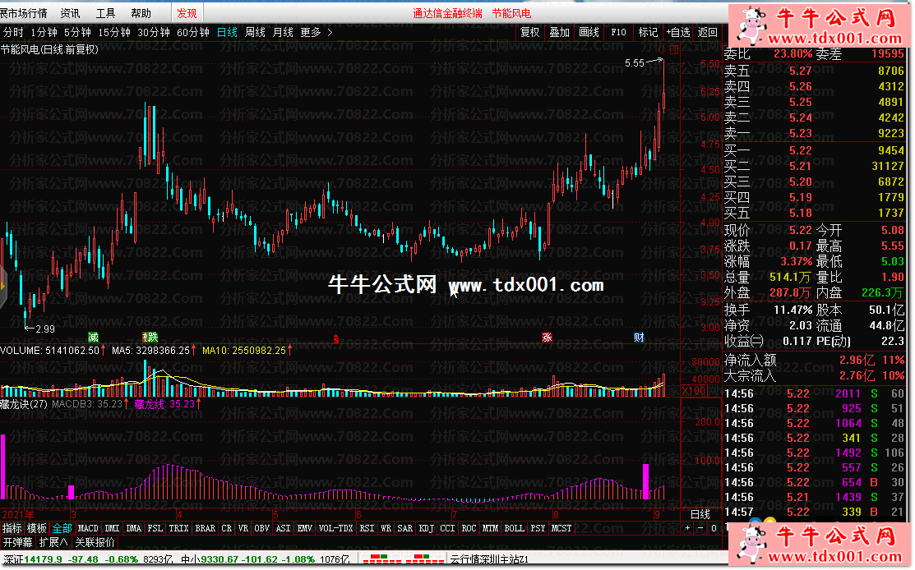This screenshot has height=570, width=915.
Task: Open the 画线 drawing tools
Action: point(589,33)
